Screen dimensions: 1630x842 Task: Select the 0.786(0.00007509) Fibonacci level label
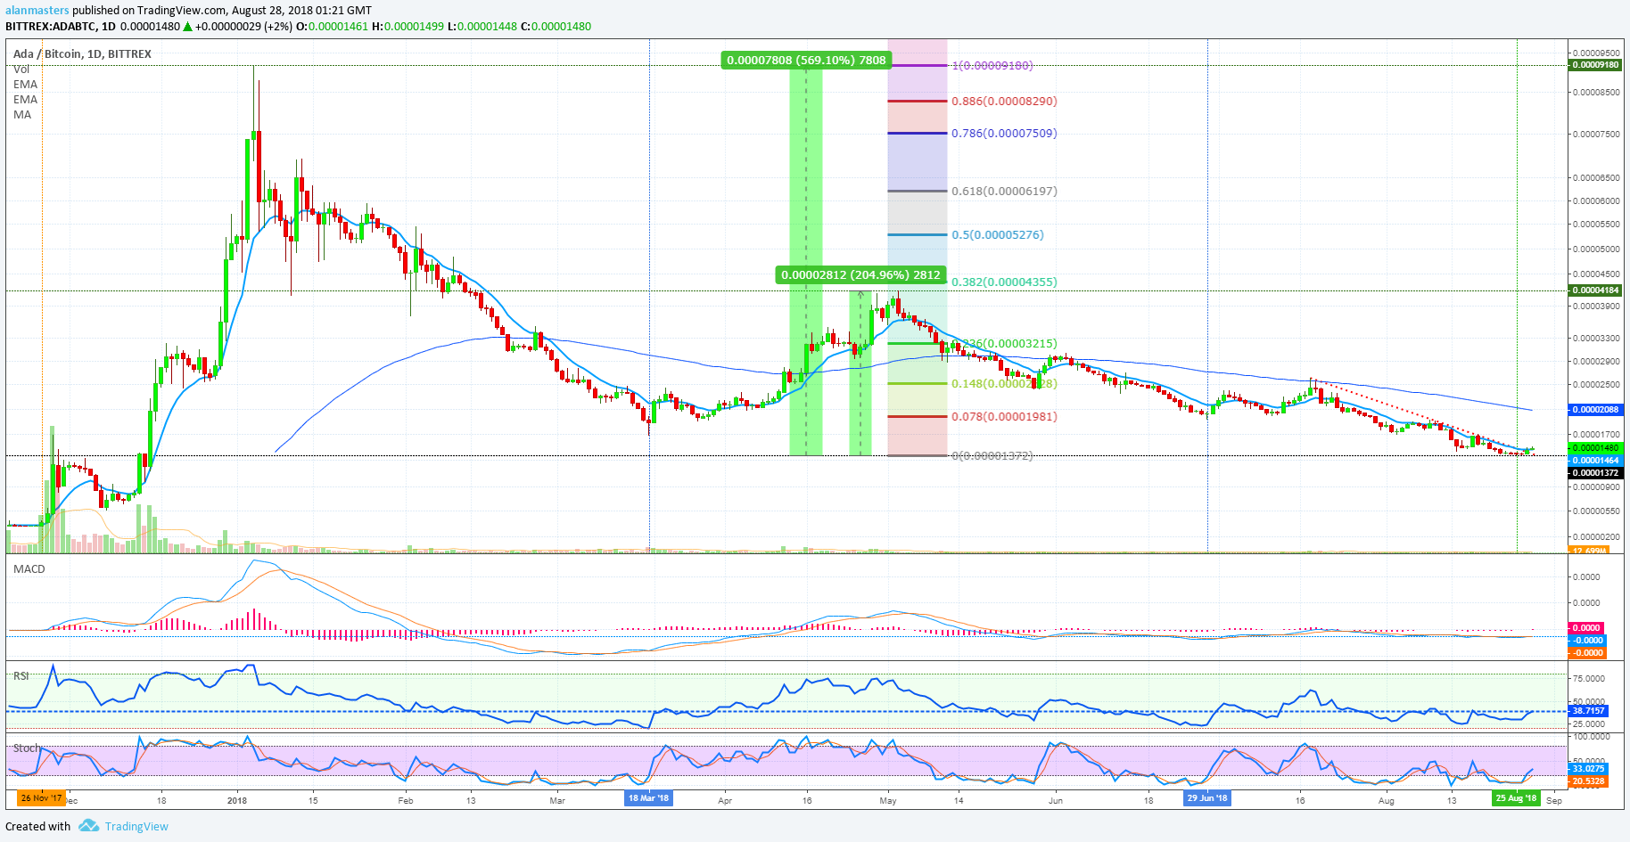(1004, 133)
